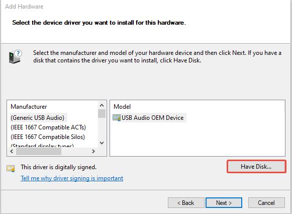Image resolution: width=292 pixels, height=214 pixels.
Task: Click the Manufacturer list horizontal scrollbar thumb
Action: click(x=39, y=152)
